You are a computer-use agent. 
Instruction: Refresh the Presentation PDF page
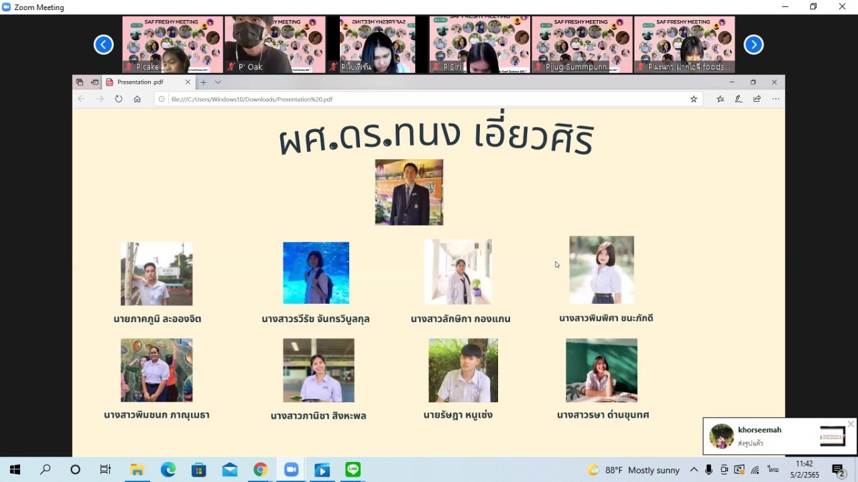click(119, 99)
